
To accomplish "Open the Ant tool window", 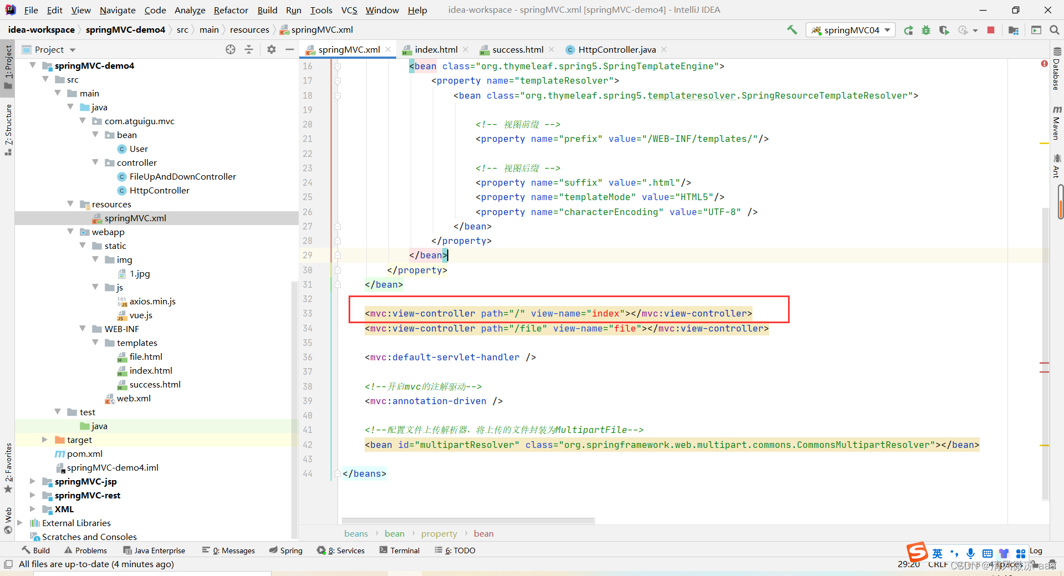I will [1056, 166].
